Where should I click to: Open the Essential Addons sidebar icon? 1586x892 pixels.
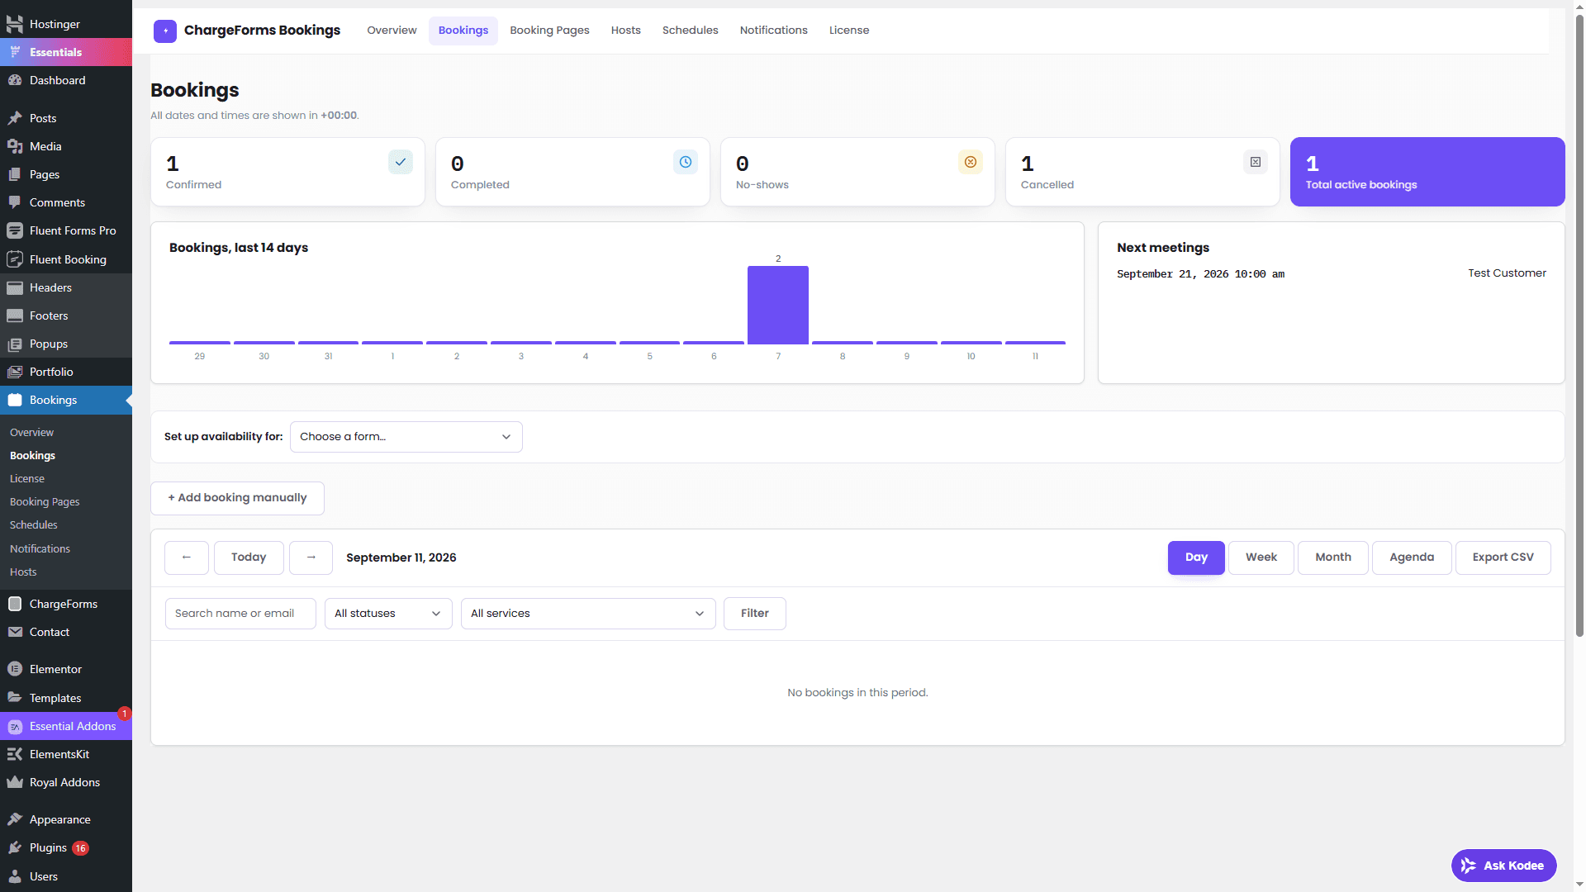click(15, 727)
